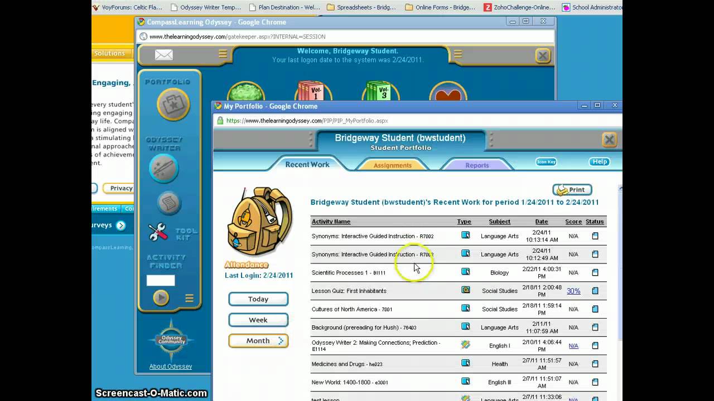
Task: Show this Week's recent work
Action: click(x=258, y=320)
